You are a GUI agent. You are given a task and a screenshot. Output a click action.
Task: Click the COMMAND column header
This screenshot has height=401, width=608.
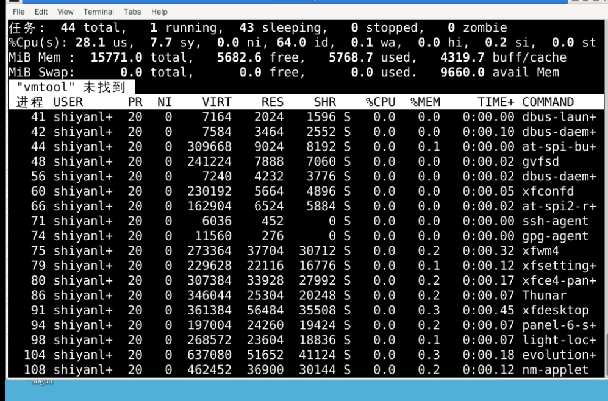(x=548, y=102)
